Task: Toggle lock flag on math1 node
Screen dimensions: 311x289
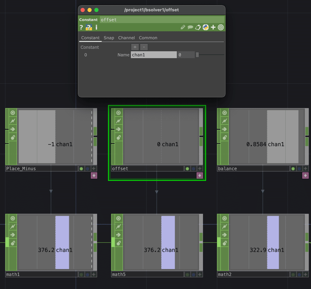Action: (13, 243)
